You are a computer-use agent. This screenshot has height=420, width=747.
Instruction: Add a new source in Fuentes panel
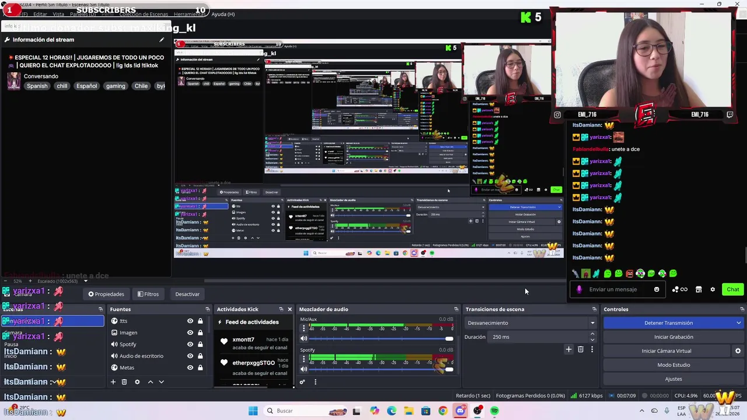(x=113, y=382)
